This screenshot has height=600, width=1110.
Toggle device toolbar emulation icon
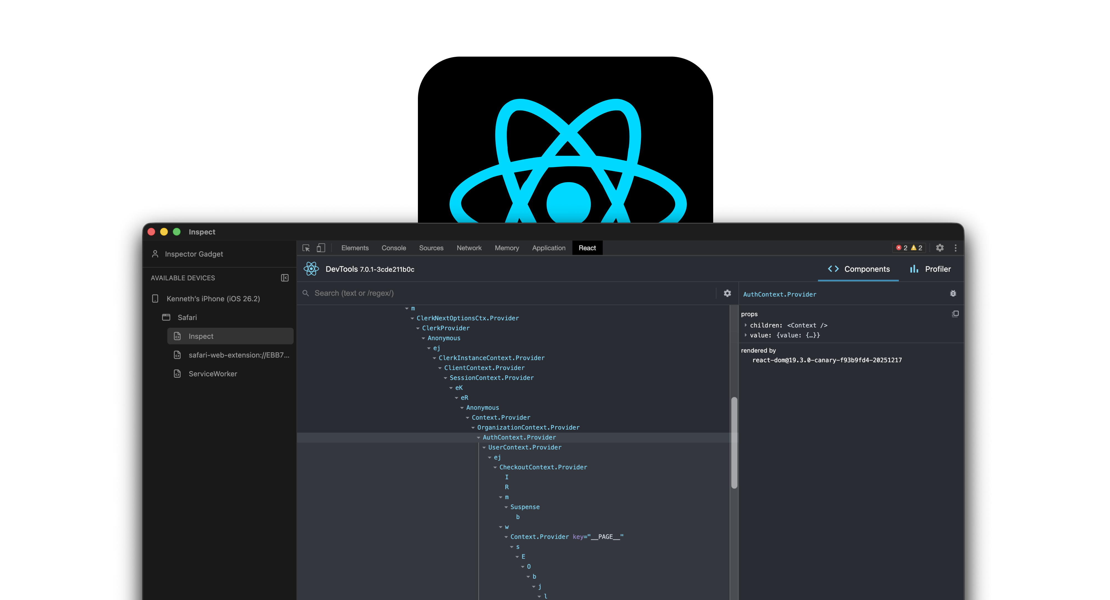[x=321, y=248]
